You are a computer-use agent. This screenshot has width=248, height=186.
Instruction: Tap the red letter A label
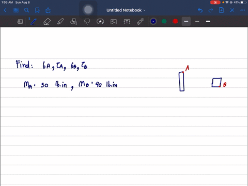(x=188, y=68)
